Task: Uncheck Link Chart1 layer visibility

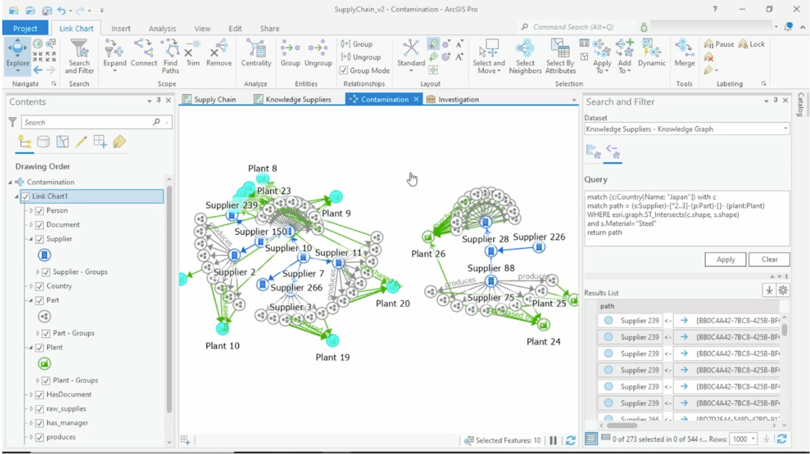Action: coord(26,196)
